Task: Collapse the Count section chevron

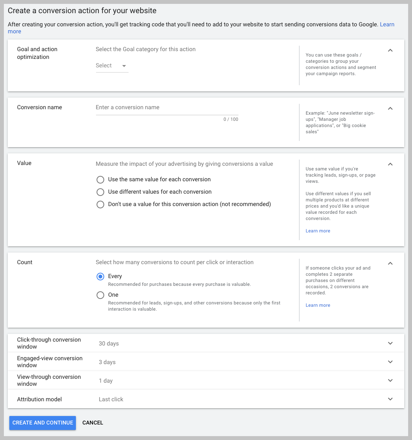Action: pos(390,263)
